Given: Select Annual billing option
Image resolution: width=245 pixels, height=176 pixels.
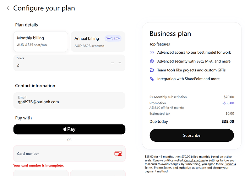Looking at the screenshot, I should tap(98, 41).
